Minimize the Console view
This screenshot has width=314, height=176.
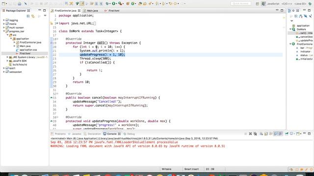click(x=304, y=133)
